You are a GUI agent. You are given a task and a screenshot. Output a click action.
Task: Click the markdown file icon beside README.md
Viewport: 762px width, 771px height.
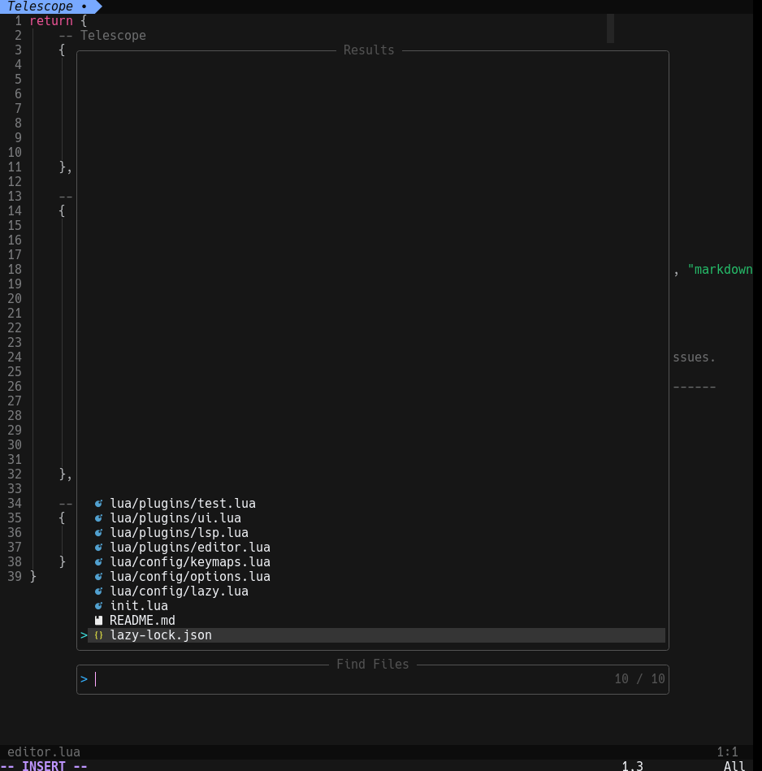click(98, 621)
